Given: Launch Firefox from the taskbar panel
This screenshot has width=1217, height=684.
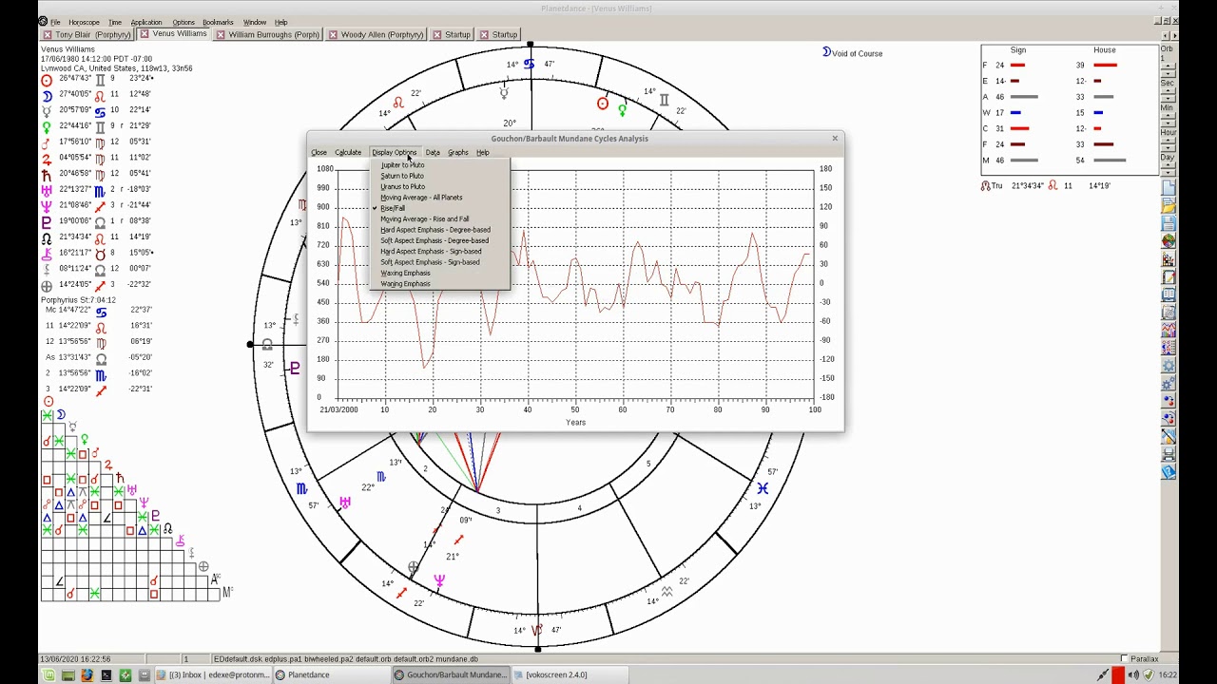Looking at the screenshot, I should [x=87, y=674].
